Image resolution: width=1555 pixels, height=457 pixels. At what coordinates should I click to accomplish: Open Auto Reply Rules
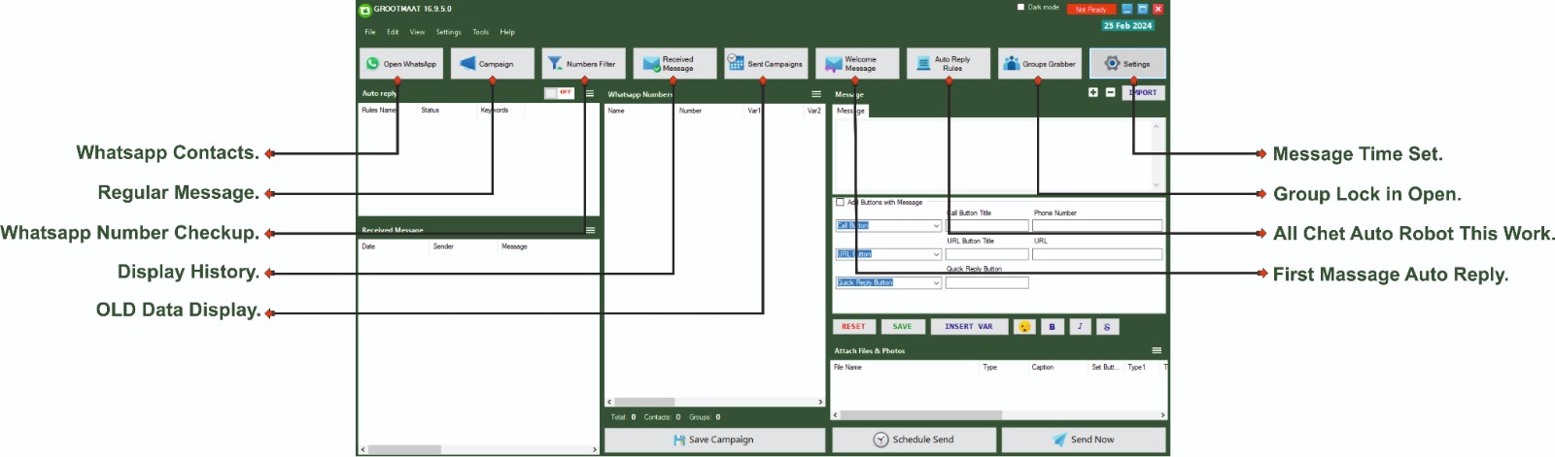(948, 64)
